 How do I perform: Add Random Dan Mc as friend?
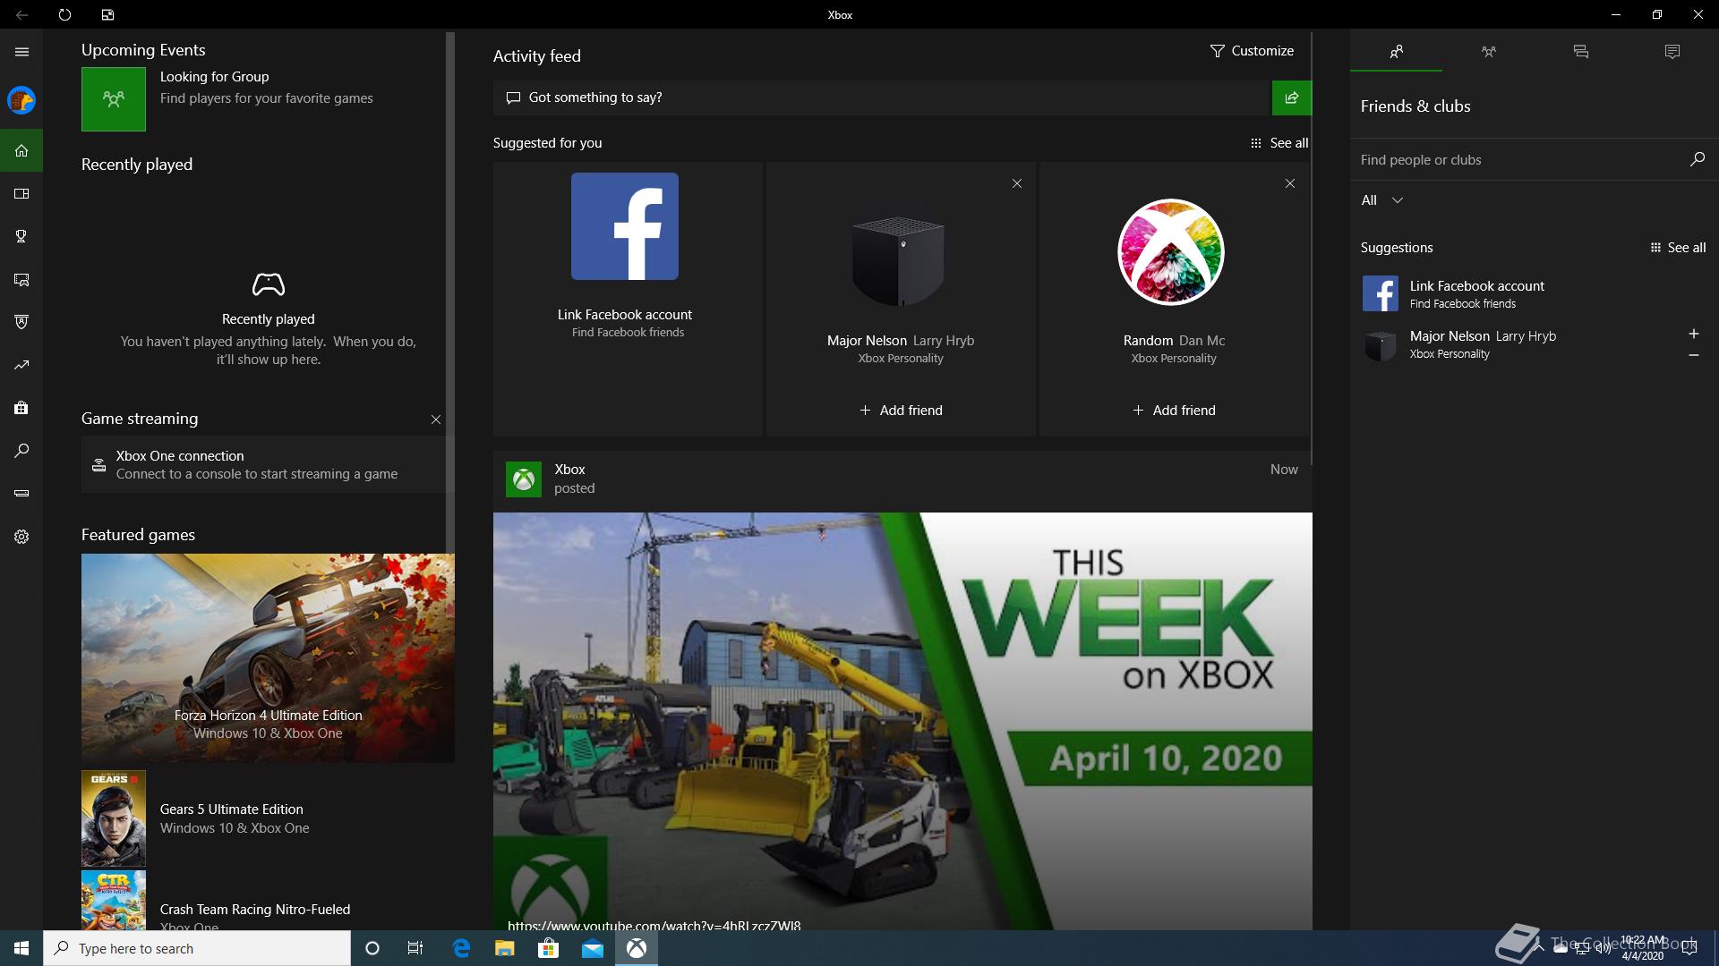tap(1174, 411)
